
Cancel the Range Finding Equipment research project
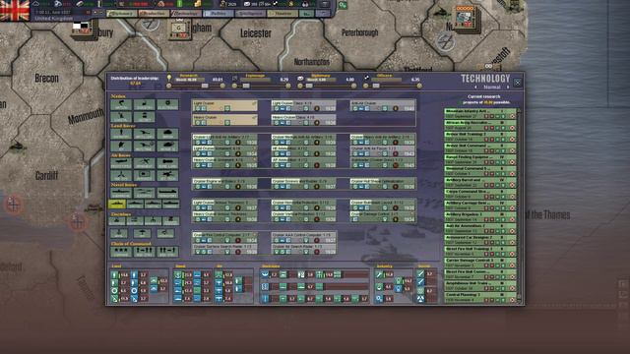[x=512, y=162]
